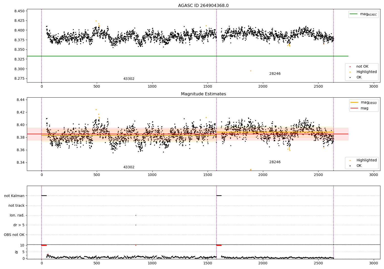Click 'Highlighted' in the middle plot legend
The image size is (384, 269).
click(x=363, y=160)
